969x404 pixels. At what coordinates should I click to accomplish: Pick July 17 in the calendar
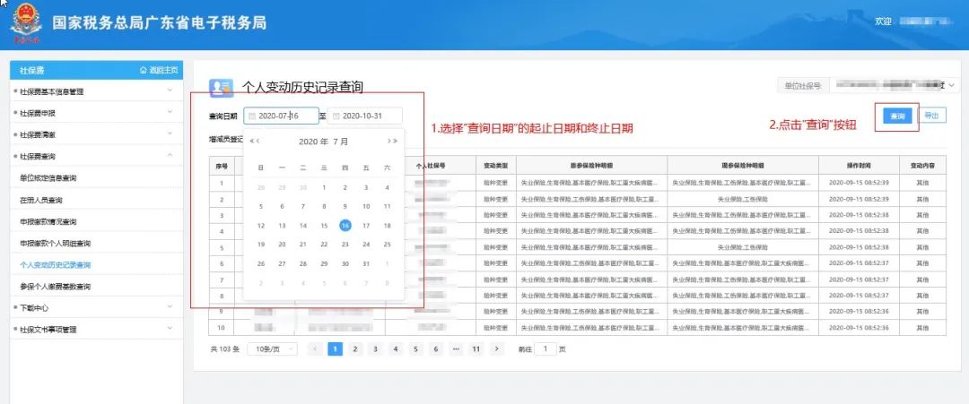tap(366, 226)
